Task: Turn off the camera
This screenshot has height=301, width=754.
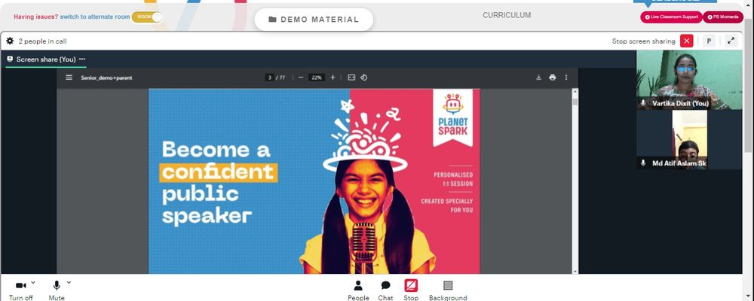Action: (20, 290)
